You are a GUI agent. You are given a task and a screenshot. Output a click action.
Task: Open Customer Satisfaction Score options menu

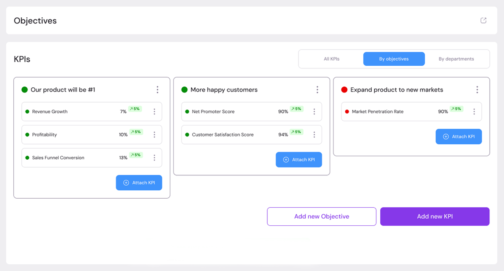[x=314, y=135]
